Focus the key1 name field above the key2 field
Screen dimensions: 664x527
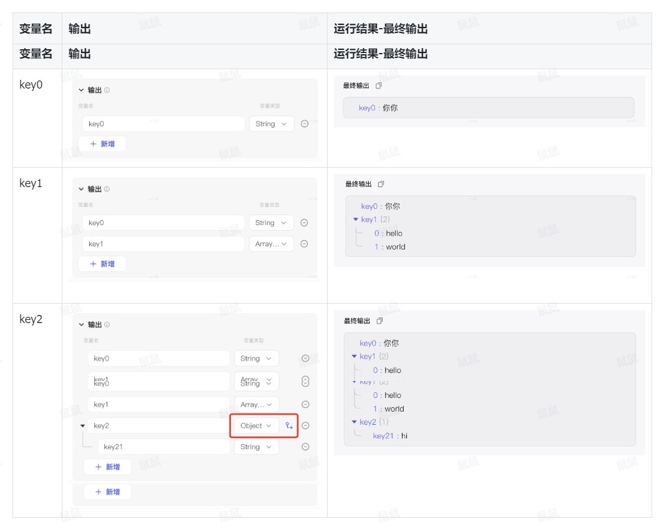coord(159,404)
